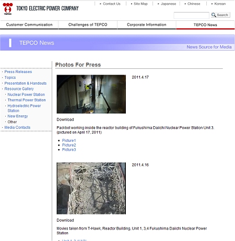Select Other in sidebar gallery list

pyautogui.click(x=12, y=122)
